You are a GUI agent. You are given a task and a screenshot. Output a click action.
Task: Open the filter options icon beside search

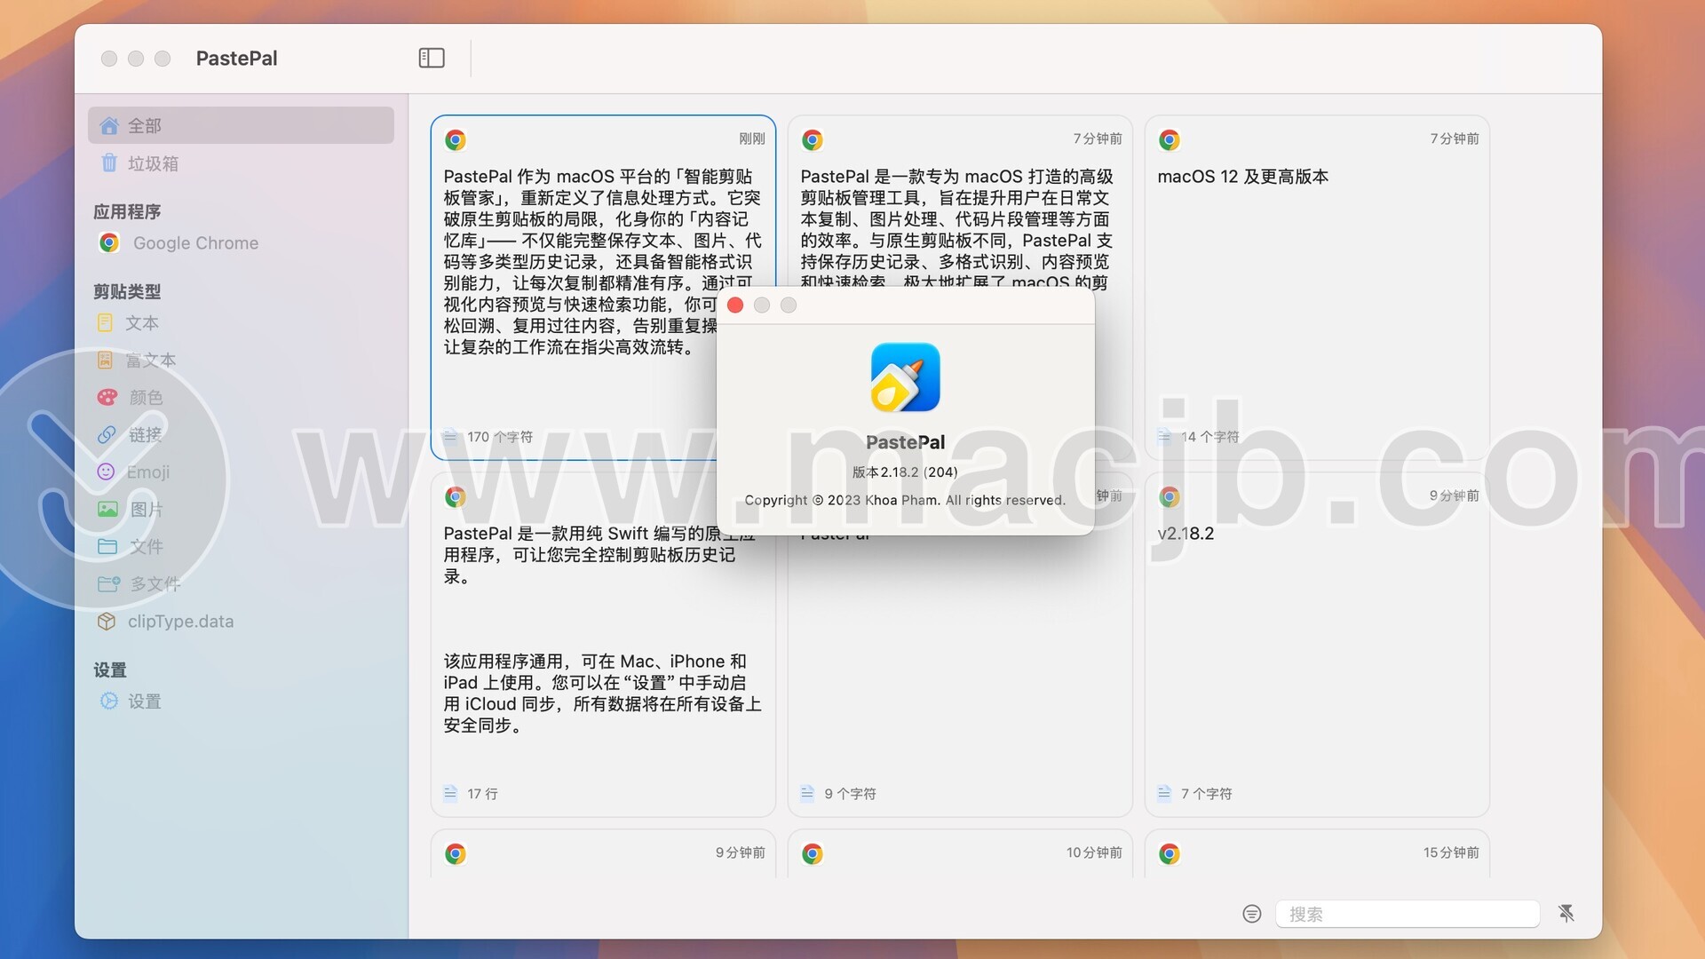coord(1252,914)
